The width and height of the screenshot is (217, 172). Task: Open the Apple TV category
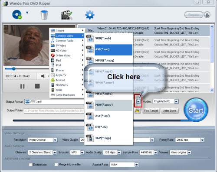pyautogui.click(x=67, y=75)
